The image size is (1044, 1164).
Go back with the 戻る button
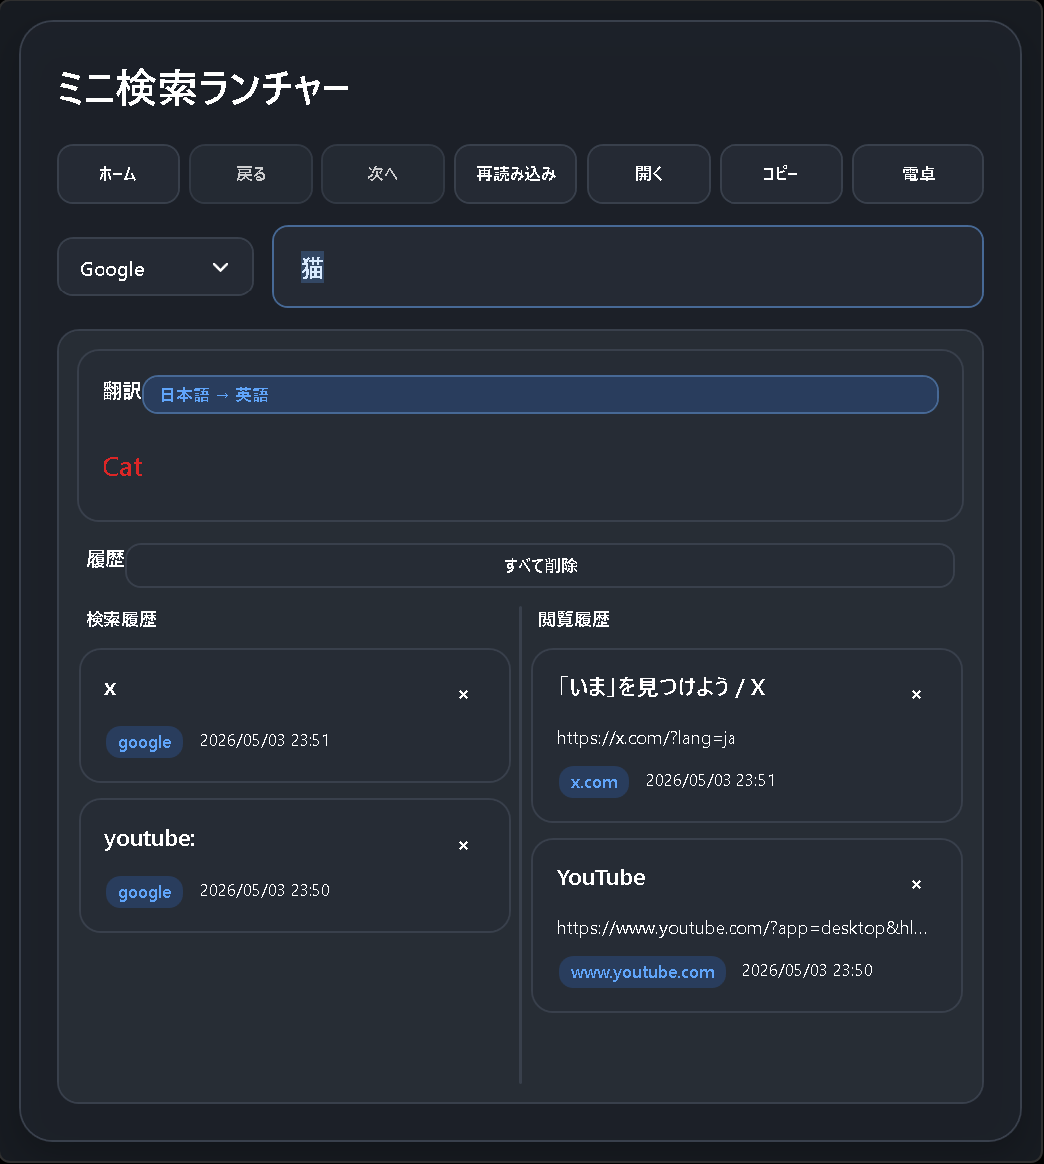[x=251, y=174]
